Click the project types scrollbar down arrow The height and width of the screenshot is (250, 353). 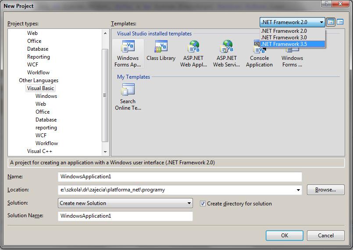coord(105,152)
